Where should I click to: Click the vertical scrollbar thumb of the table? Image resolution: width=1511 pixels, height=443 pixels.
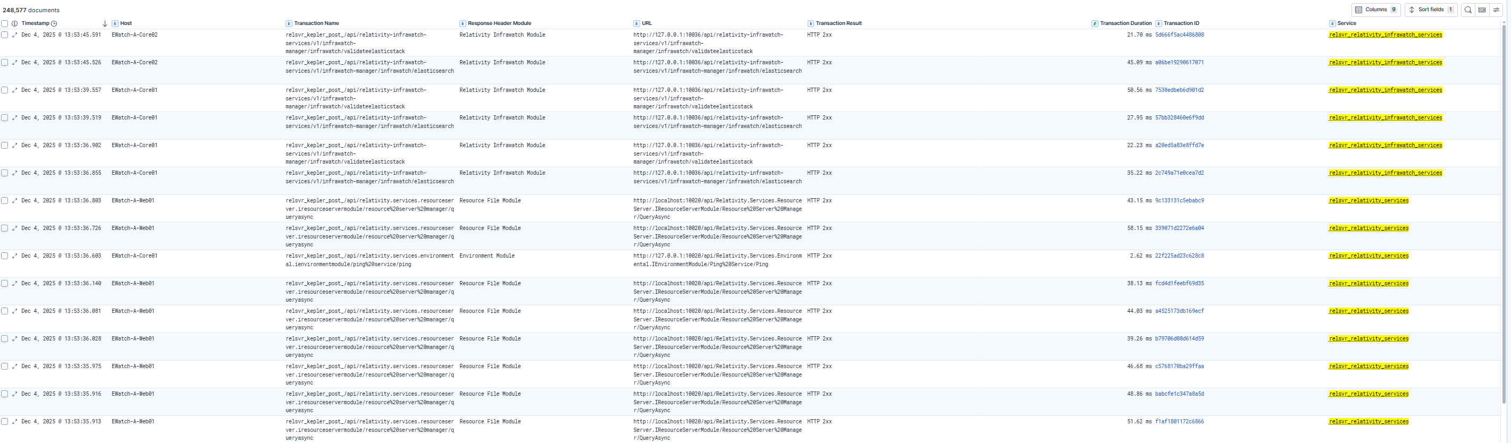(1504, 214)
